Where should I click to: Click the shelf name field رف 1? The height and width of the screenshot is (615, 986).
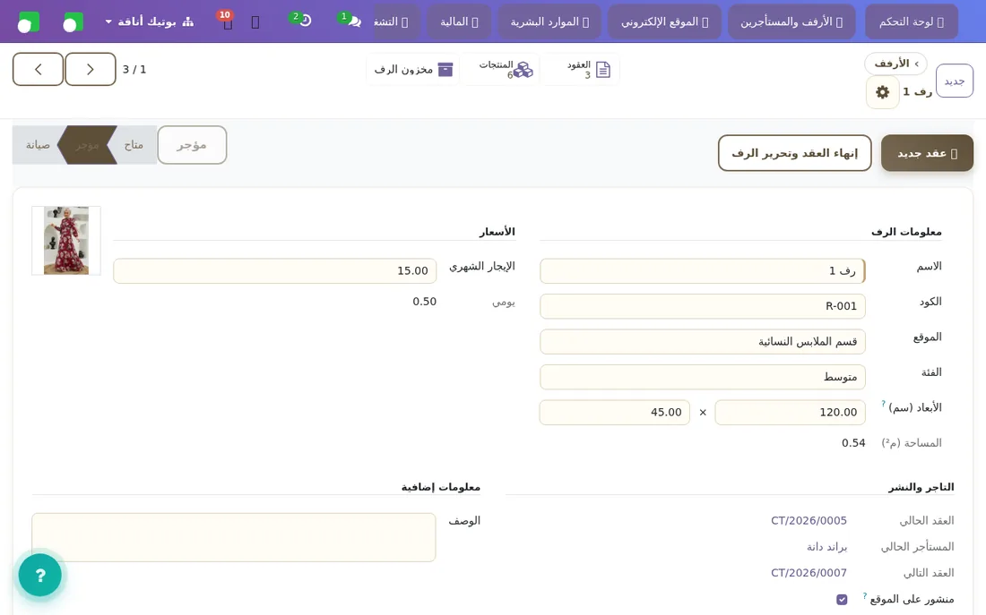pyautogui.click(x=703, y=270)
